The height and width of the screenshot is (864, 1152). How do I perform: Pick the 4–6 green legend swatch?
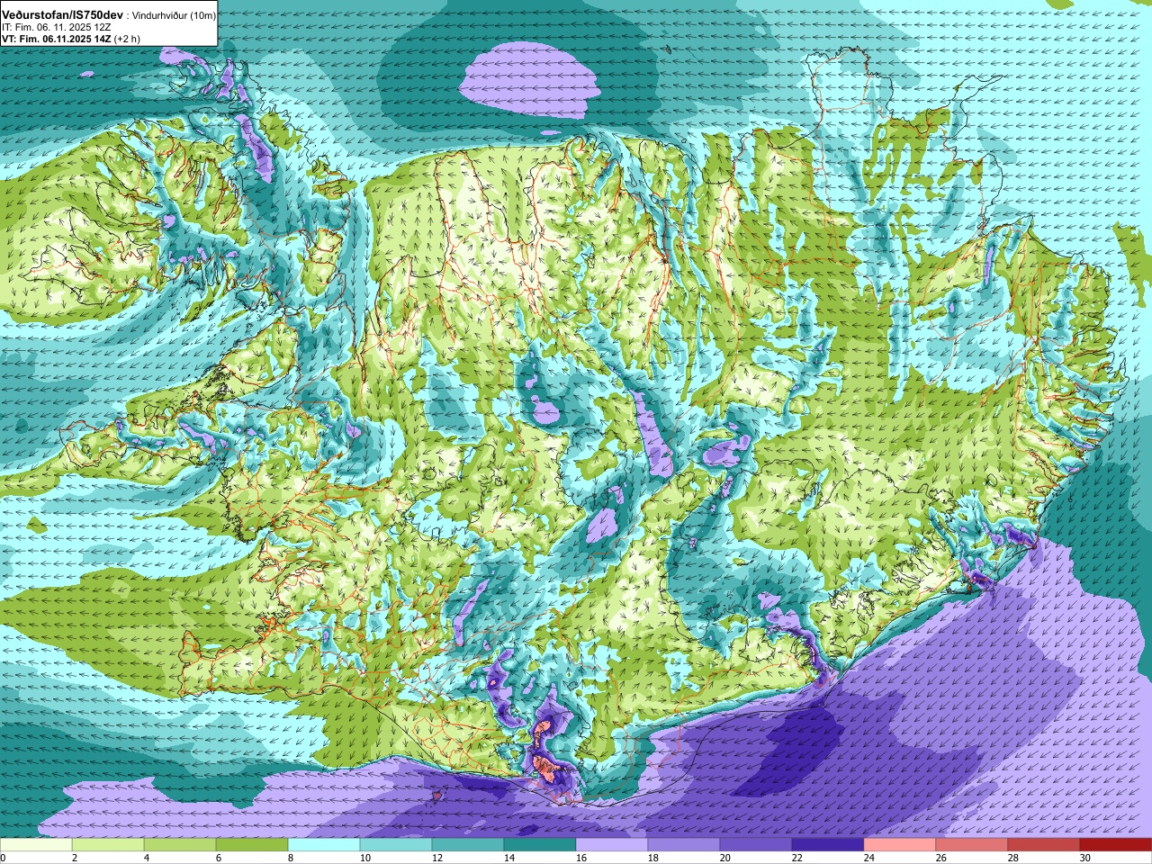(x=180, y=845)
